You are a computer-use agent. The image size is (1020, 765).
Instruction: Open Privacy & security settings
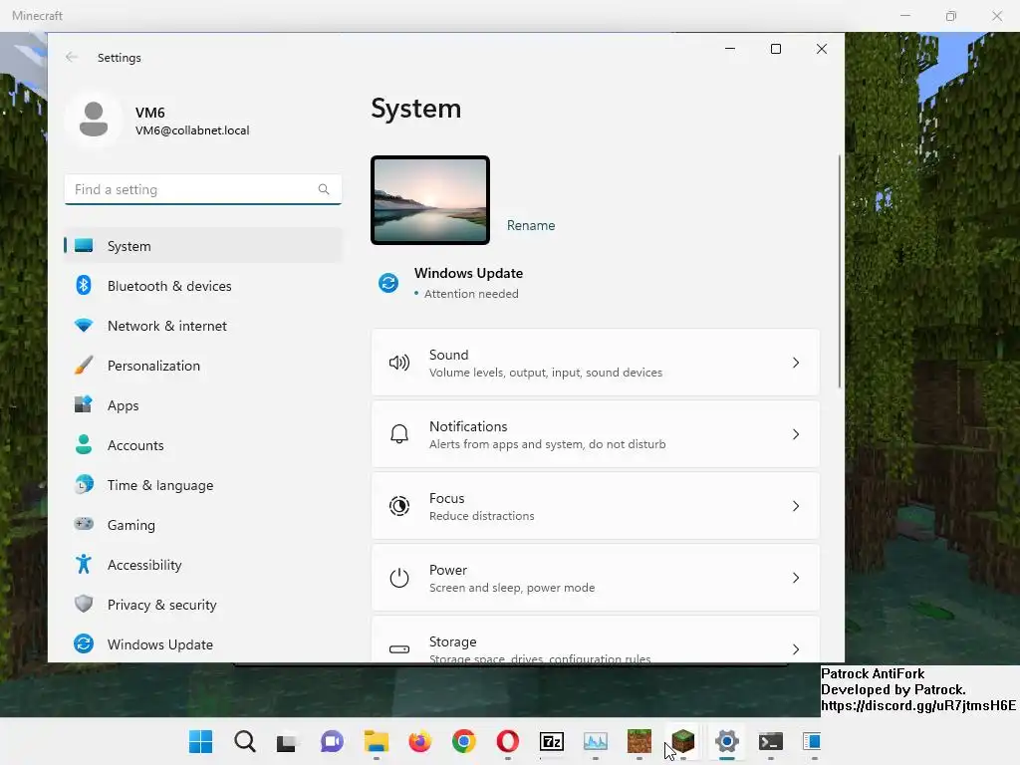[x=203, y=605]
